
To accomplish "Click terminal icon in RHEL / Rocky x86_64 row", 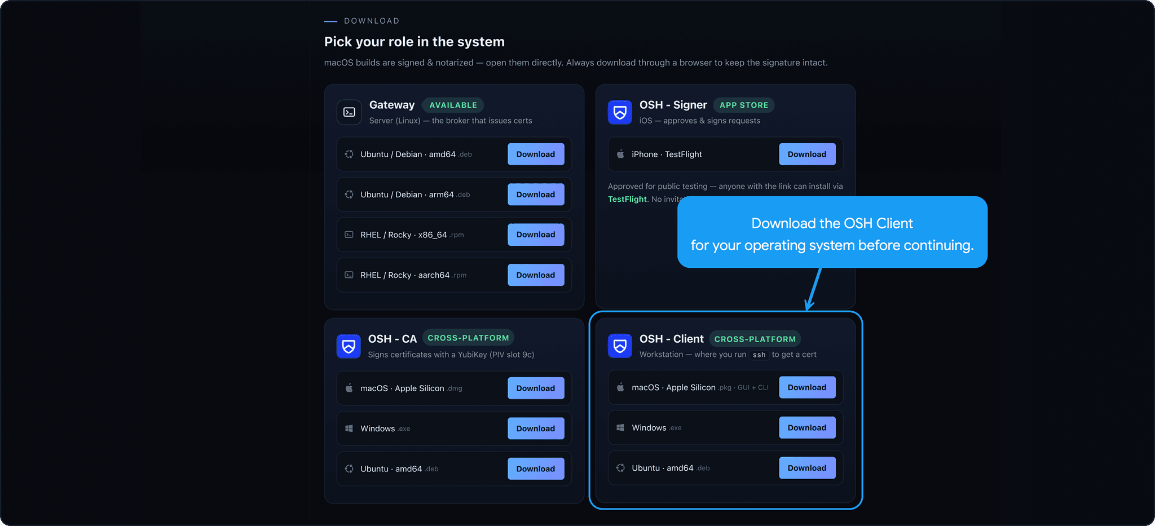I will pos(349,235).
